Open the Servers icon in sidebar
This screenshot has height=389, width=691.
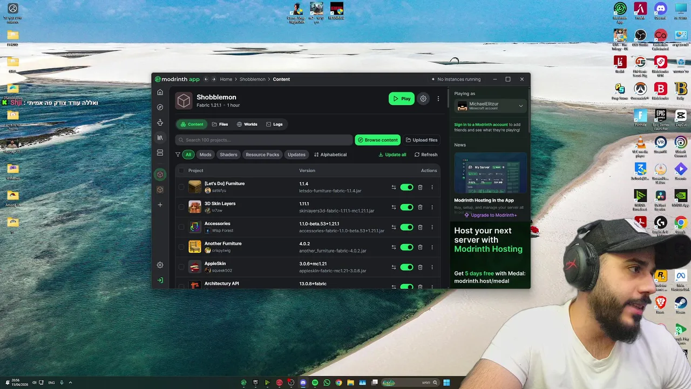[x=160, y=153]
